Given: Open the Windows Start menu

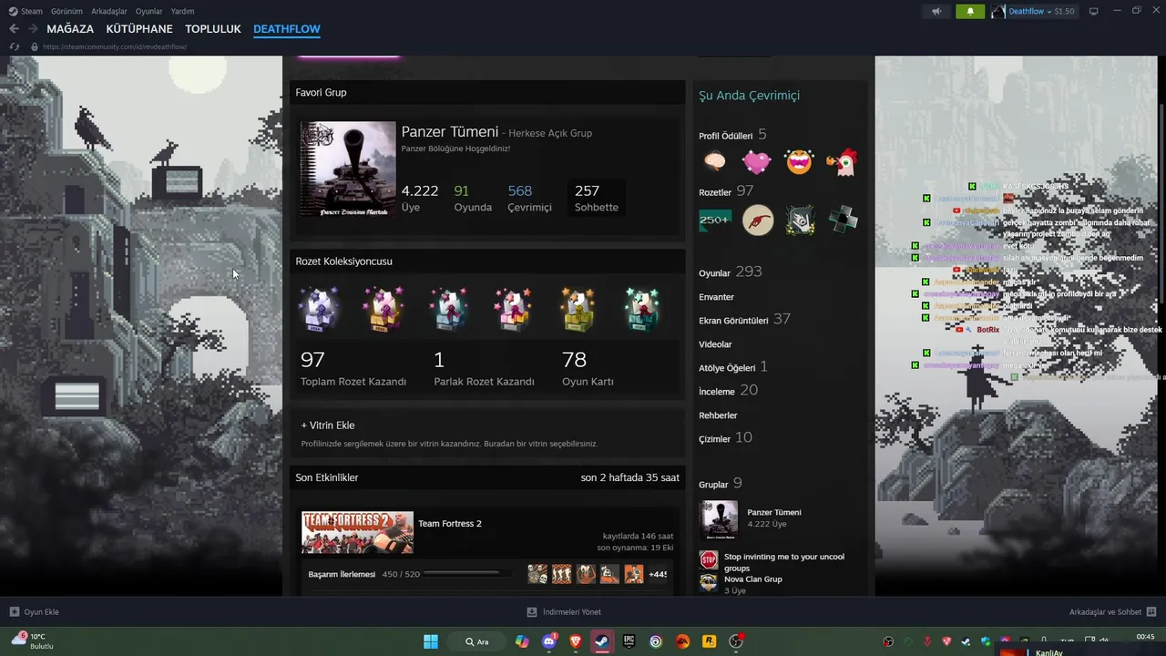Looking at the screenshot, I should coord(431,641).
